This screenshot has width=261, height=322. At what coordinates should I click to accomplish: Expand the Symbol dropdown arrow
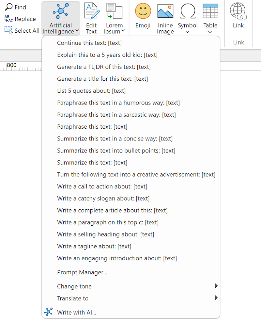point(187,32)
